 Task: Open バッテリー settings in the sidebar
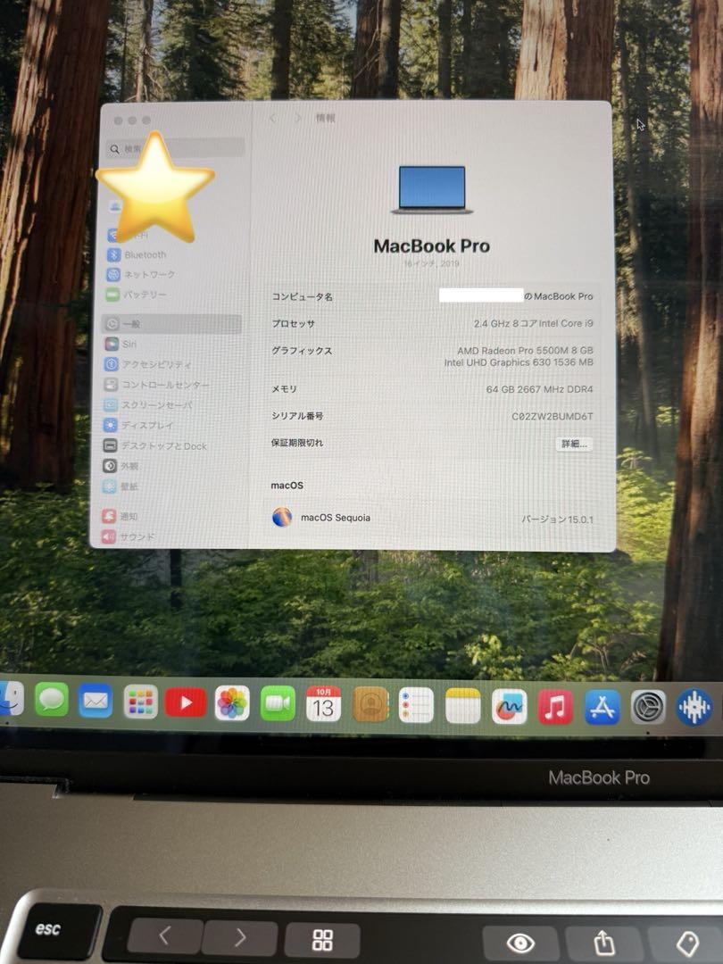pos(137,295)
